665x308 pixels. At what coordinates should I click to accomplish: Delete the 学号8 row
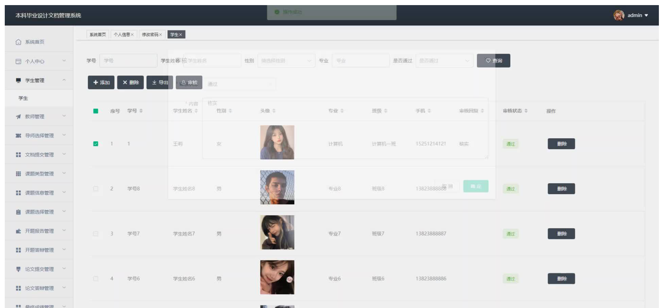[x=561, y=189]
